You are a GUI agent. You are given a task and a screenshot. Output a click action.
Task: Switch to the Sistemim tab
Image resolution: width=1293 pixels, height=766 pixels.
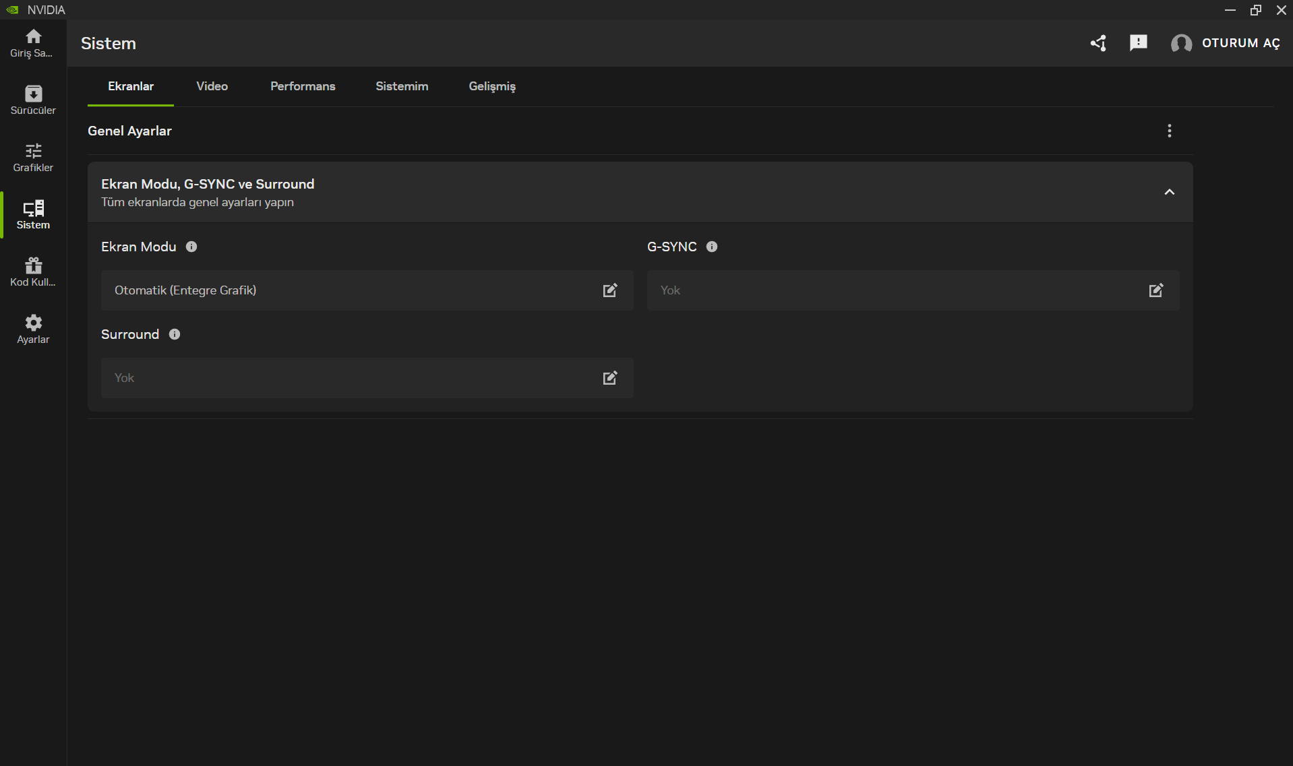coord(402,86)
